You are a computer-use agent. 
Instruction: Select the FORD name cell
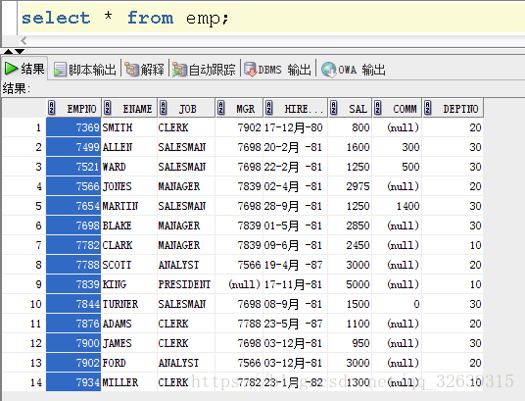(129, 363)
